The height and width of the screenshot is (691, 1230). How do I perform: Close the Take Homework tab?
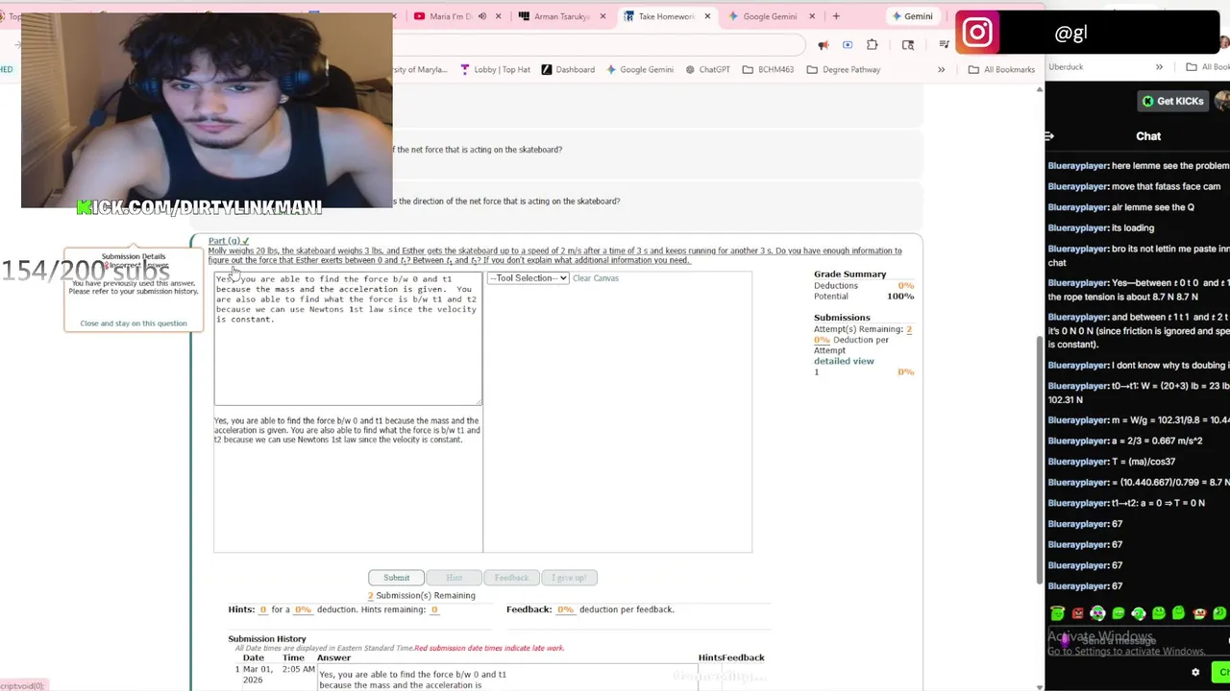(x=708, y=16)
